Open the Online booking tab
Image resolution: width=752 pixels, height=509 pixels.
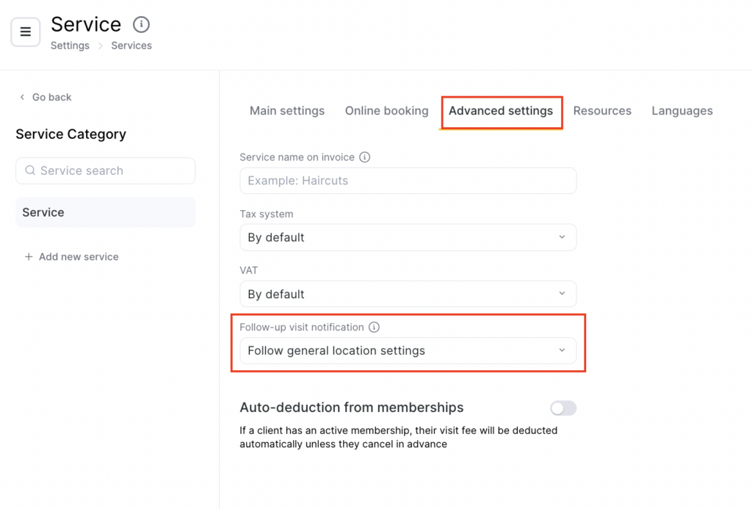point(386,111)
